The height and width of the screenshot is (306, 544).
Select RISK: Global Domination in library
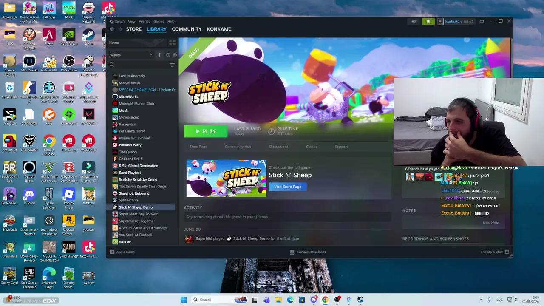tap(138, 166)
